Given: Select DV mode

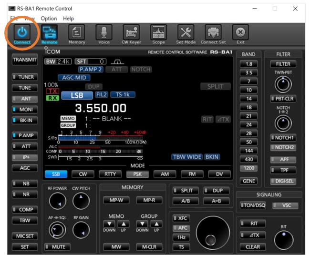Looking at the screenshot, I should [219, 174].
